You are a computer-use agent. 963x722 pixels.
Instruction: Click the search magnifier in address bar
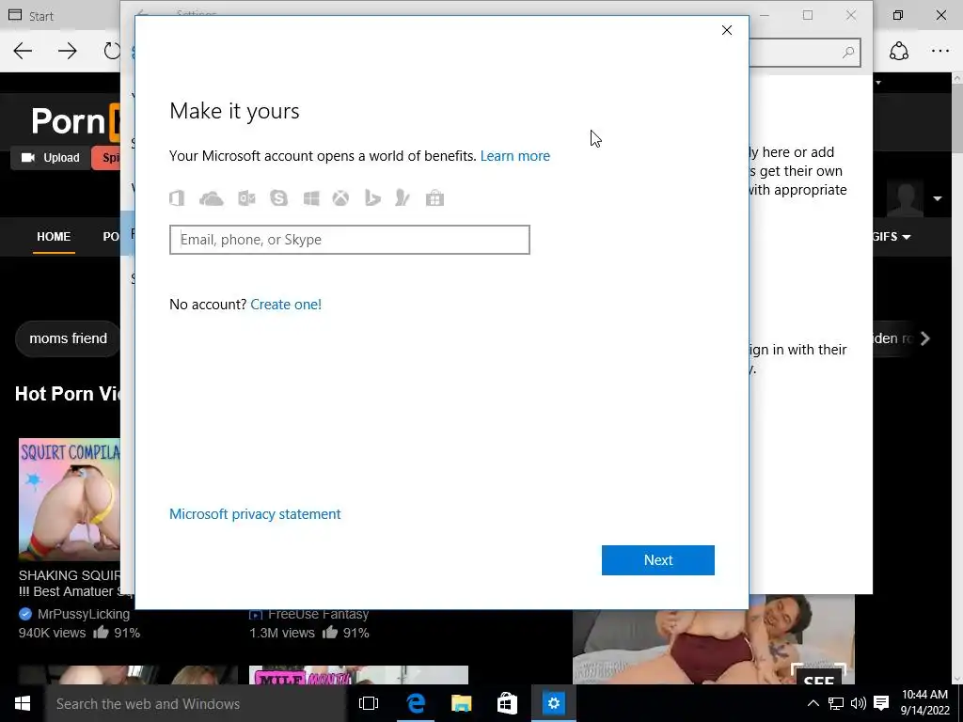point(848,53)
